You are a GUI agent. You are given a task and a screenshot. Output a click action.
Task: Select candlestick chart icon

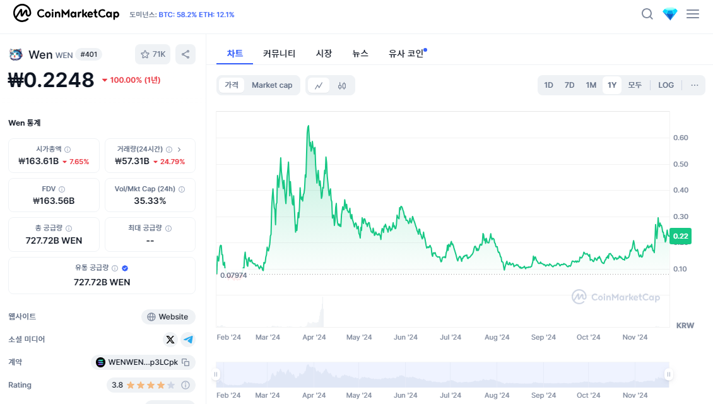pos(342,85)
